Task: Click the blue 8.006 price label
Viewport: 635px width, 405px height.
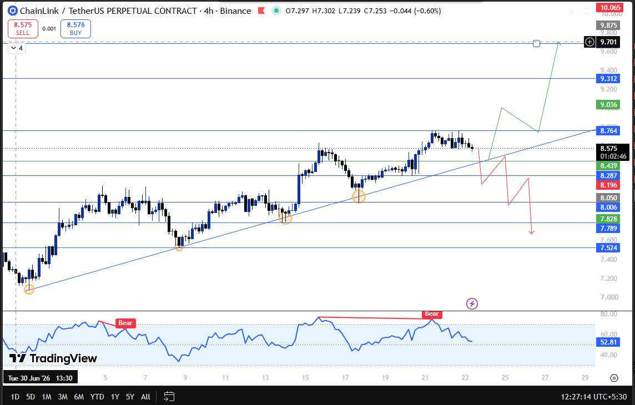Action: click(609, 207)
